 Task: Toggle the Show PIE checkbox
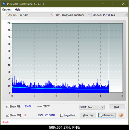pos(8,107)
